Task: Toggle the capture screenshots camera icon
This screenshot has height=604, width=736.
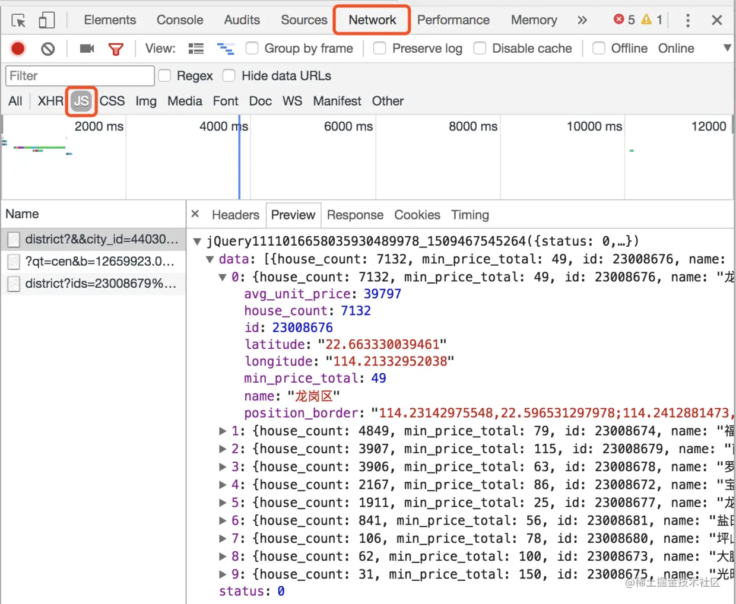Action: point(87,48)
